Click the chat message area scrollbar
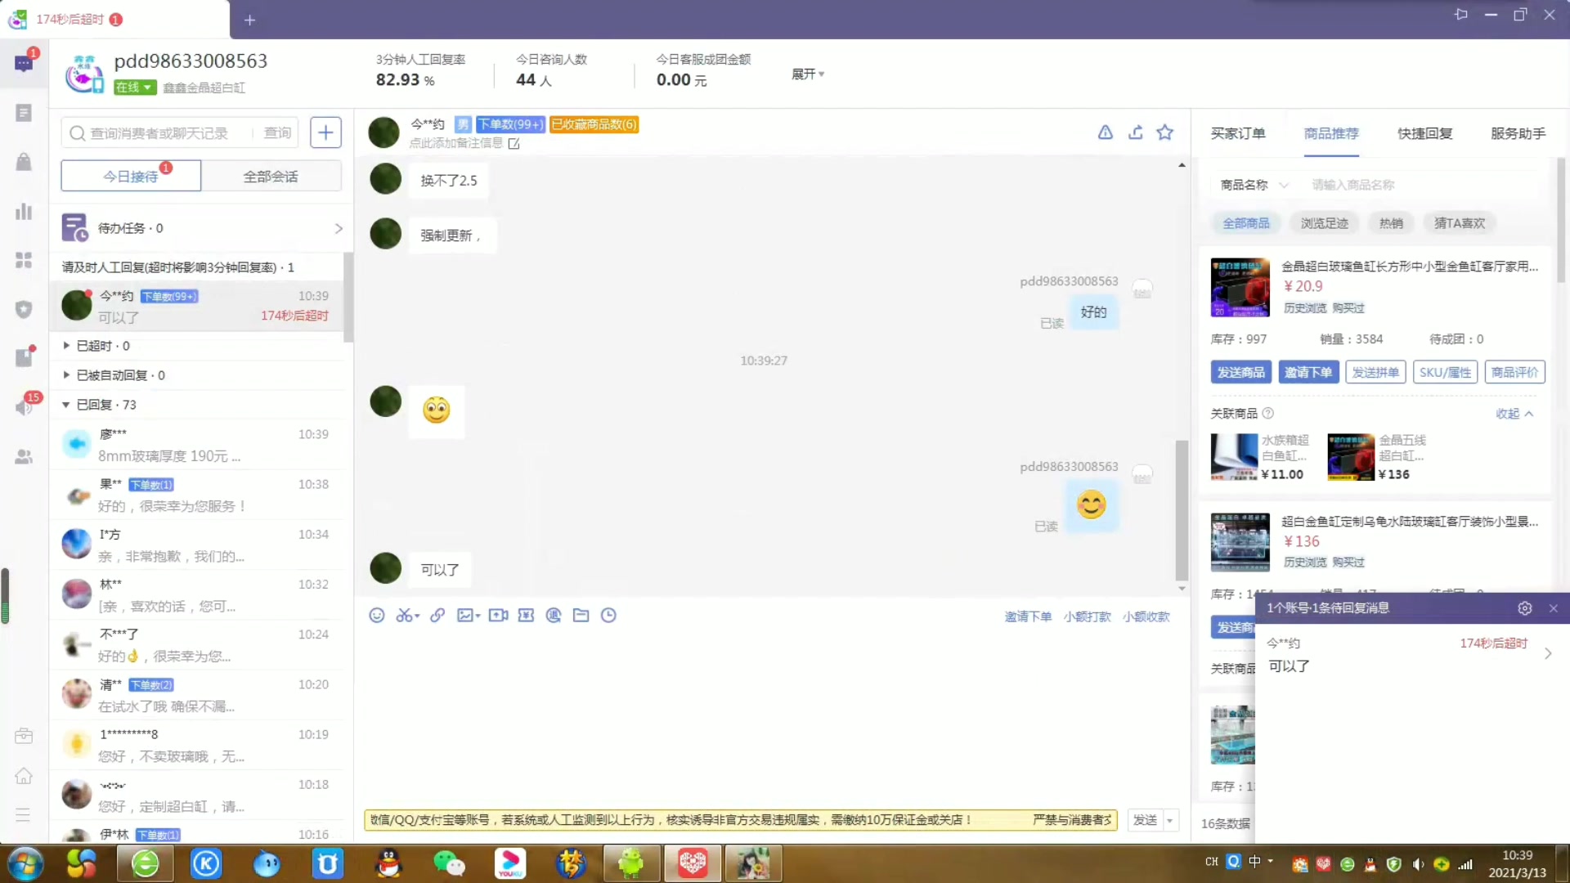The height and width of the screenshot is (883, 1570). point(1182,510)
